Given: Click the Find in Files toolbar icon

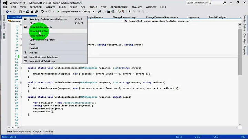Looking at the screenshot, I should 99,12.
